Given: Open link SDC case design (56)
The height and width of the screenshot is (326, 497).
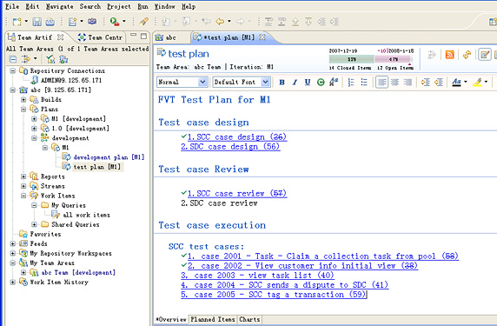Looking at the screenshot, I should [230, 147].
